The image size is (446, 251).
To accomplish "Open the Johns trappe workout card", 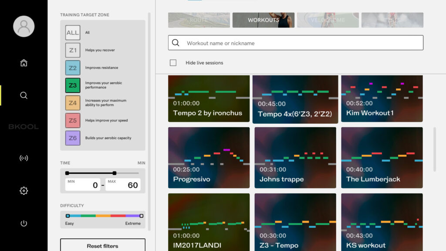I will pyautogui.click(x=295, y=158).
